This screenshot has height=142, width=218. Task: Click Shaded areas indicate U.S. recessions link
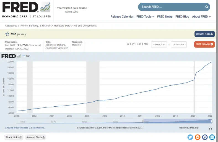25,128
